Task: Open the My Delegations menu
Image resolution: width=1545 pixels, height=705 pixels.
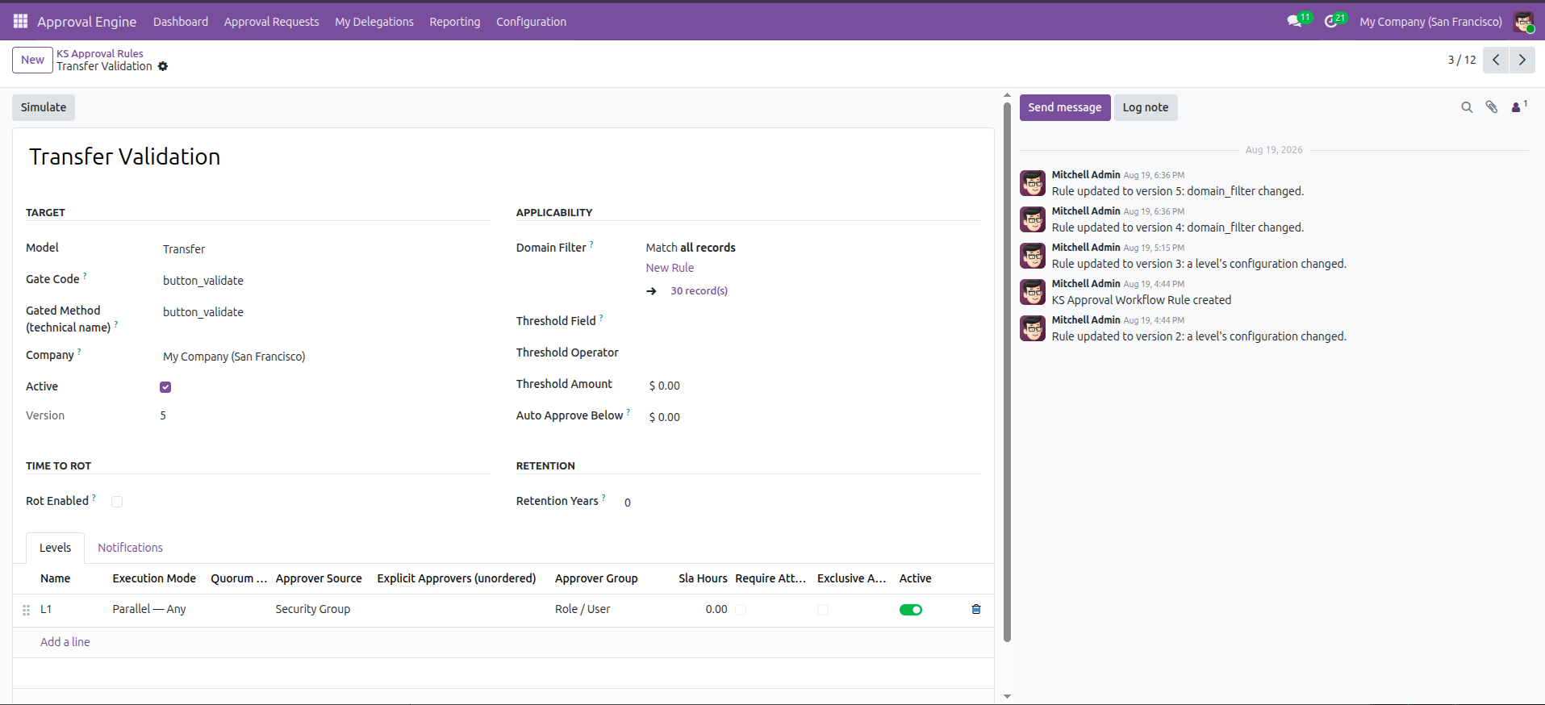Action: tap(374, 22)
